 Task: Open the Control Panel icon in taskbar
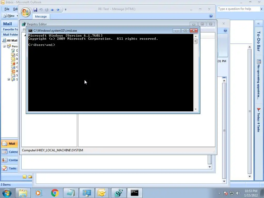87,193
